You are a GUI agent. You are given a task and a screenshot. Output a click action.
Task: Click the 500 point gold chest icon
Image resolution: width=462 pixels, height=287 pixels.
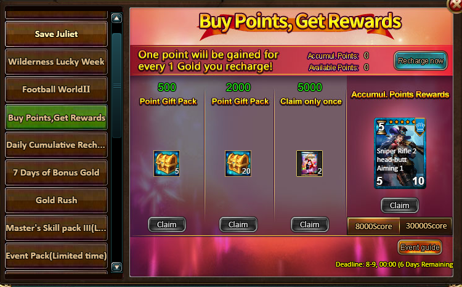coord(166,164)
